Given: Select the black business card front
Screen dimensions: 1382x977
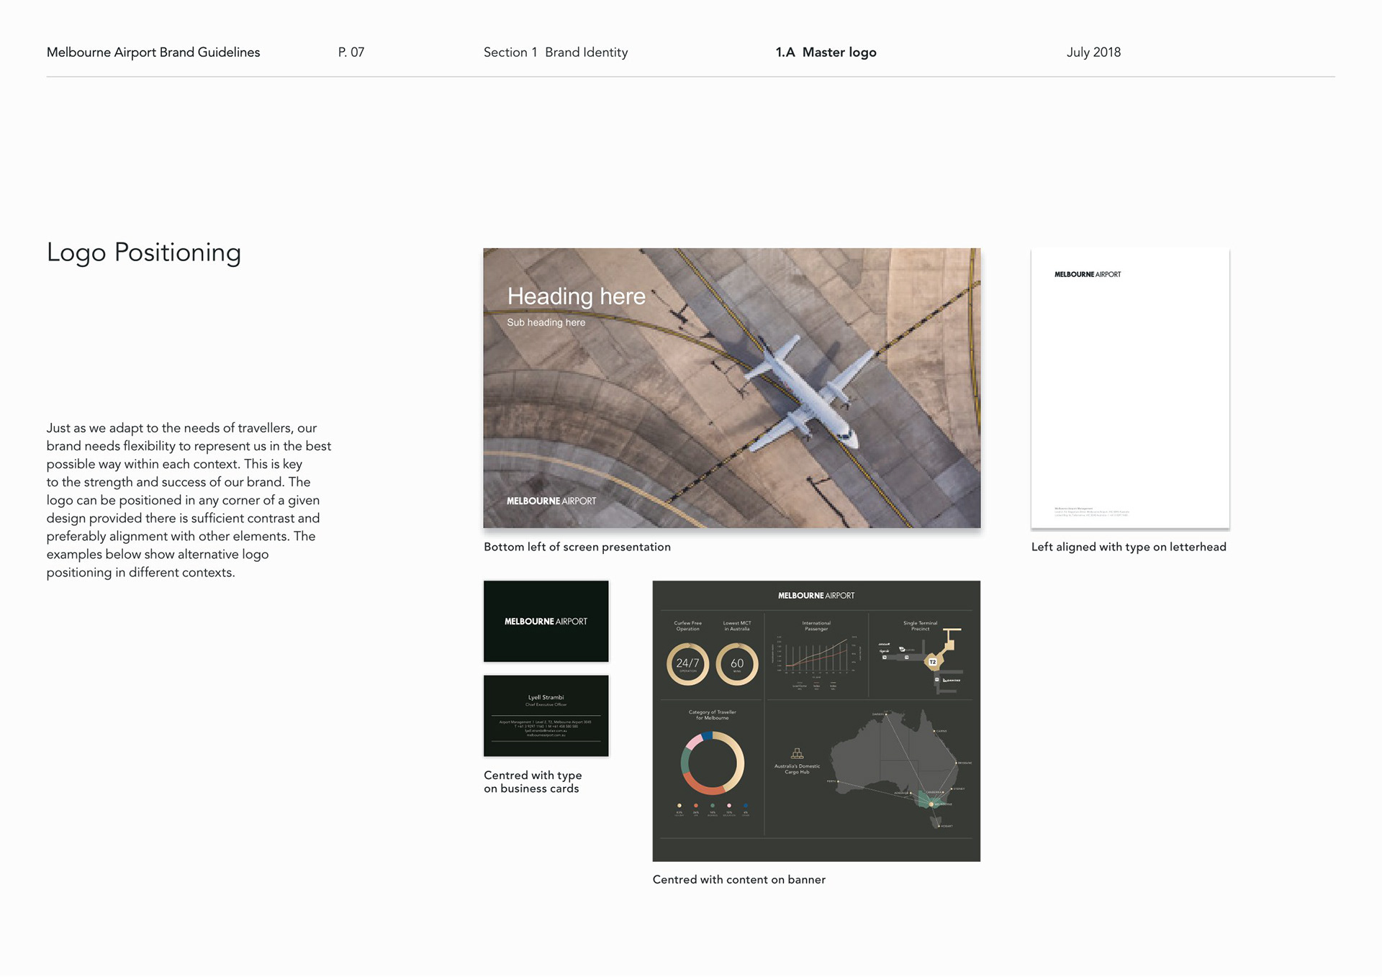Looking at the screenshot, I should (x=546, y=621).
